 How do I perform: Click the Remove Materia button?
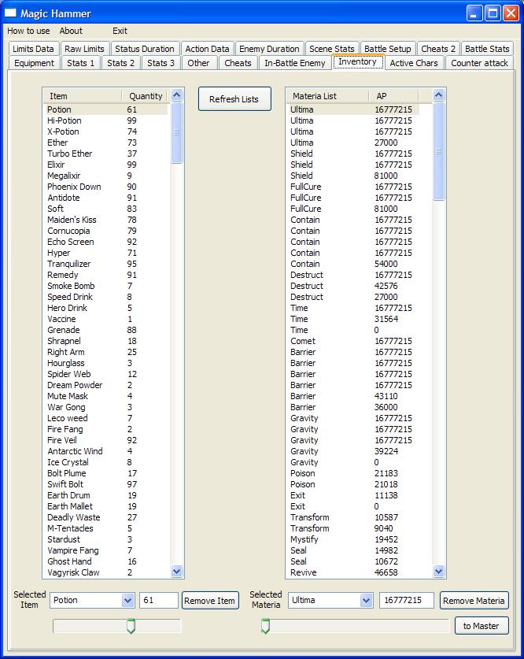(474, 601)
